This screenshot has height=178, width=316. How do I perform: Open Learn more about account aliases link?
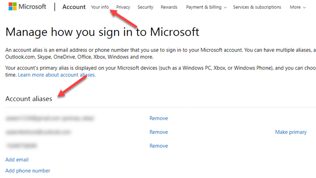point(57,75)
